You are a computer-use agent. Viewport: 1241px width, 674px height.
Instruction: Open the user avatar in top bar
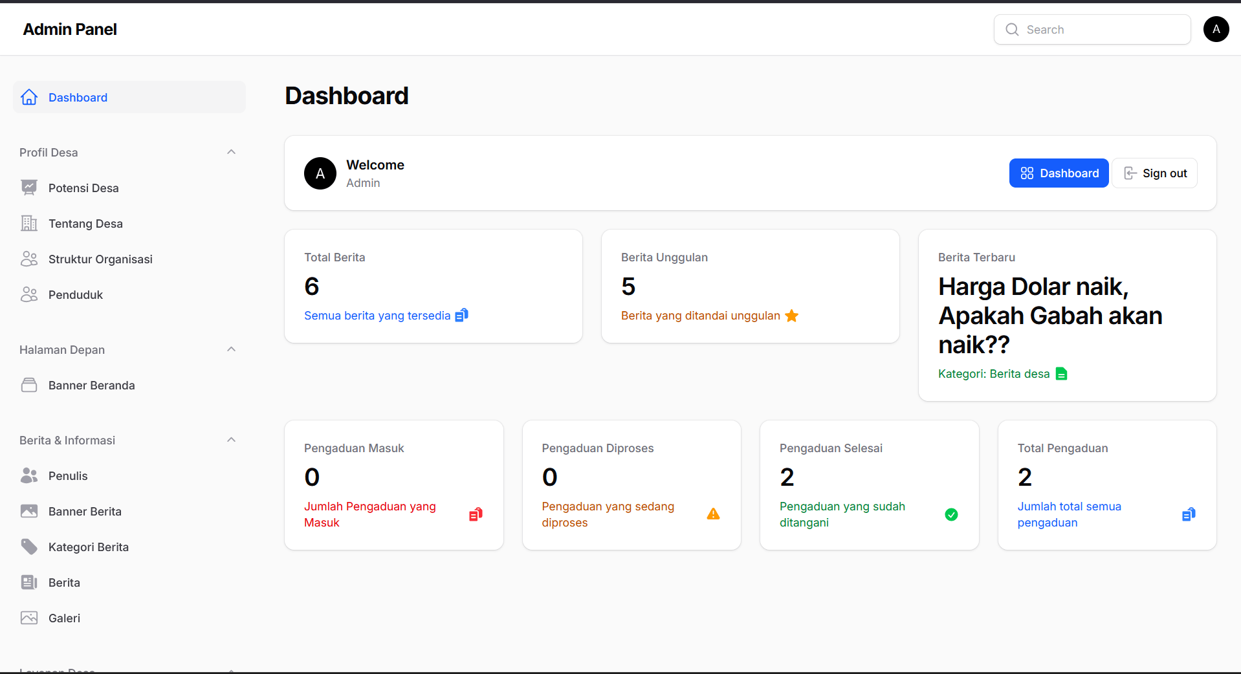1216,29
